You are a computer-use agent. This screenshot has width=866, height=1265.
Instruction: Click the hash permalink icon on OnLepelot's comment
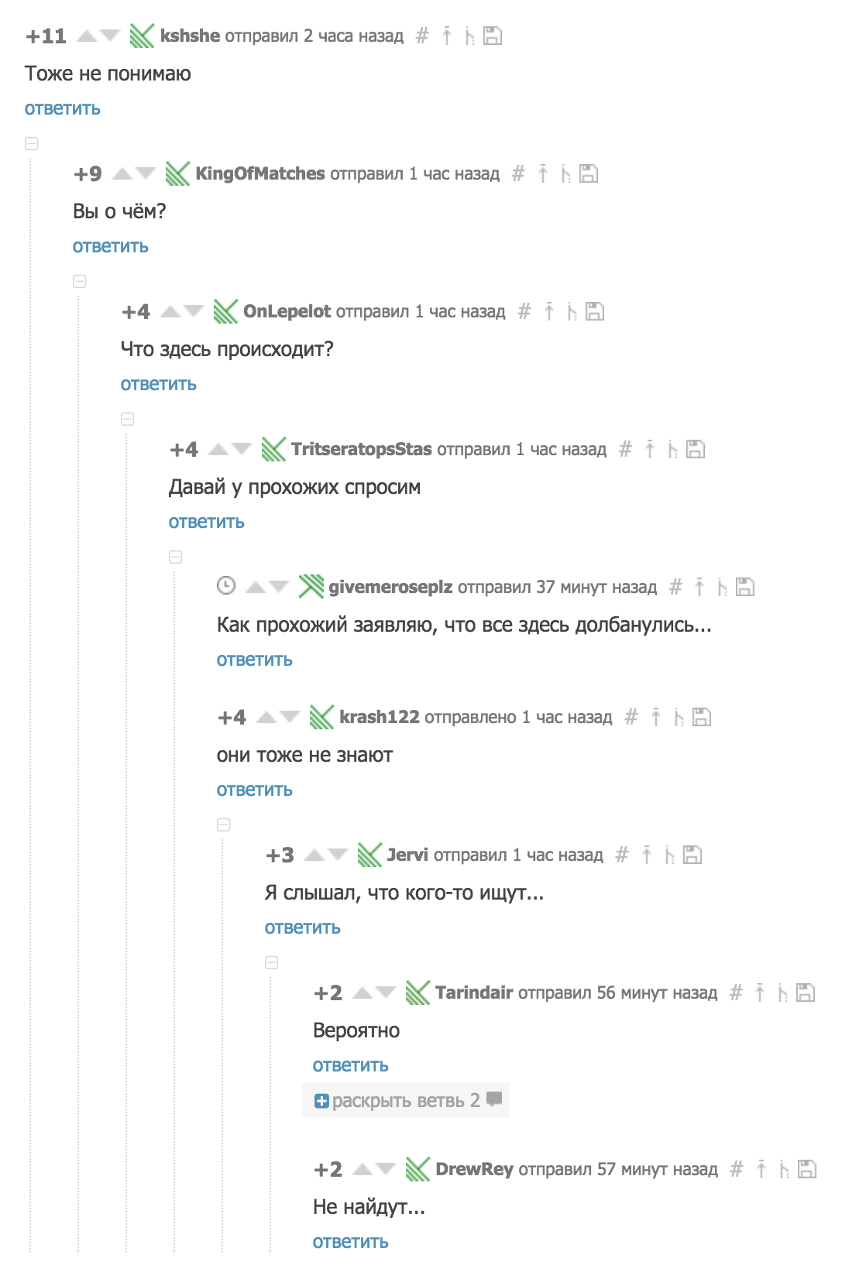tap(524, 311)
